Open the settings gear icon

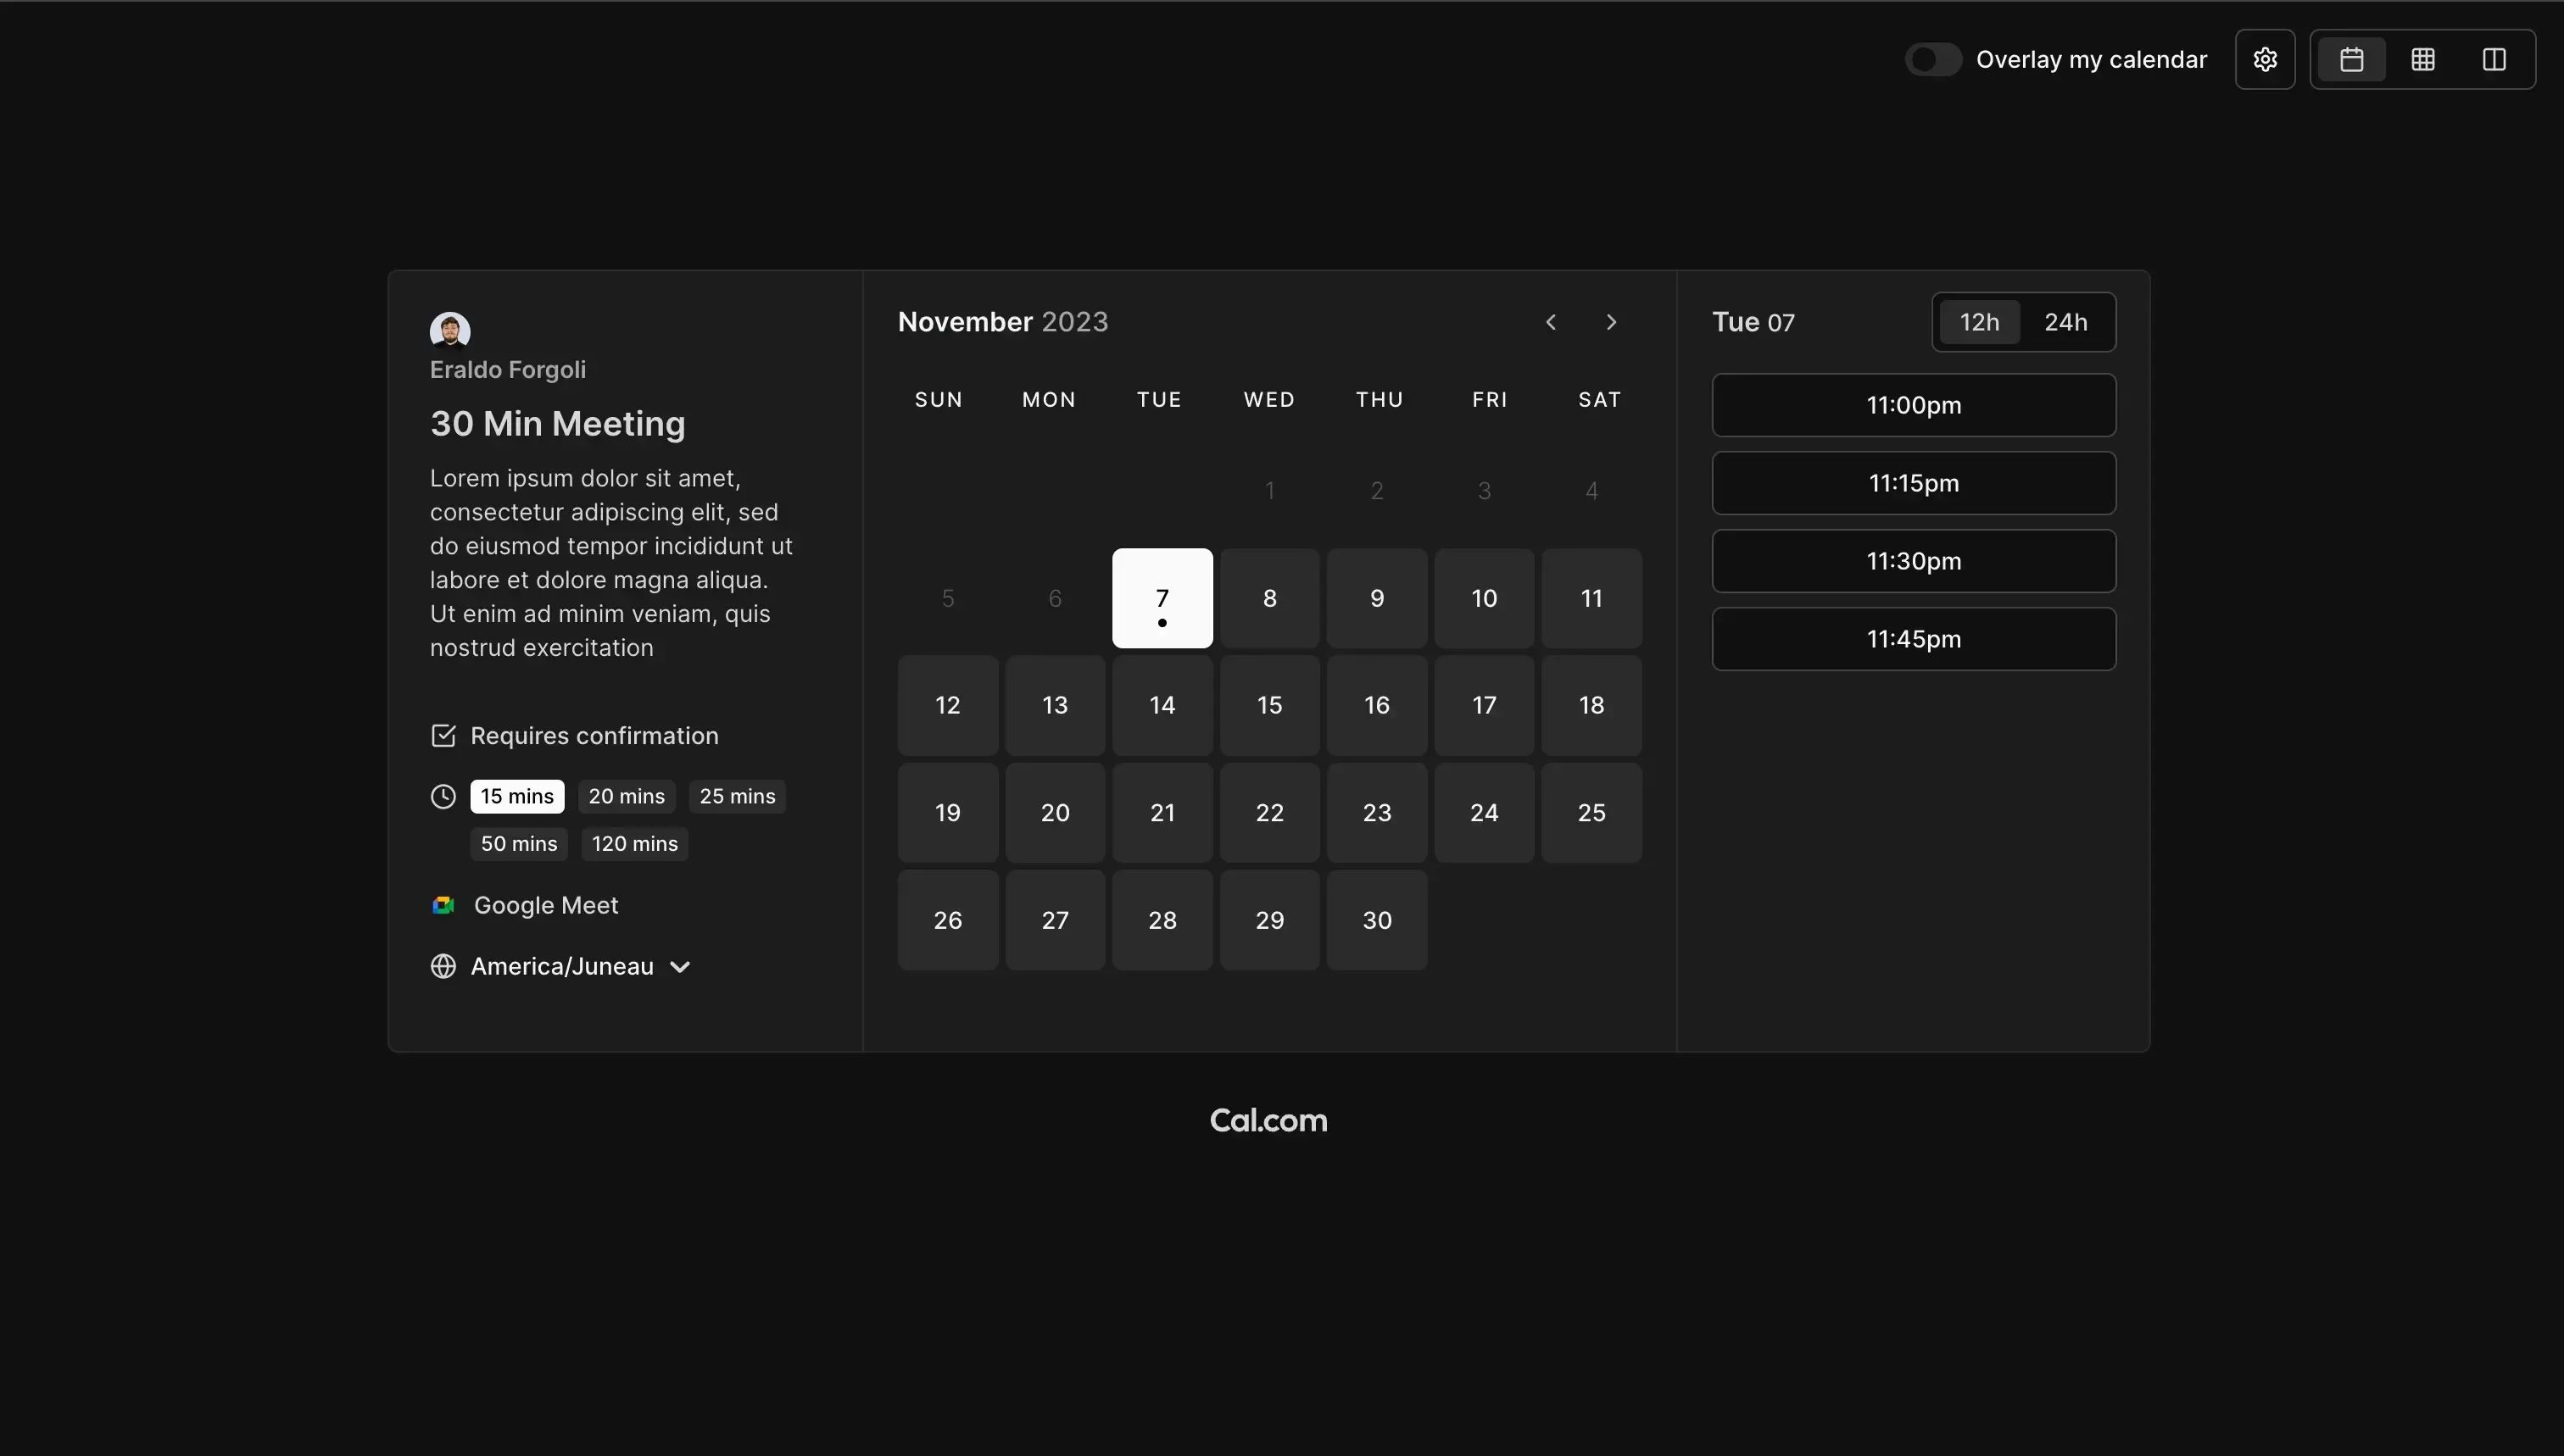pos(2265,60)
